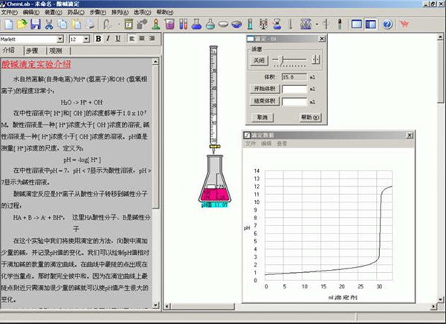446x324 pixels.
Task: Open the 帮助(H) menu
Action: click(x=165, y=12)
